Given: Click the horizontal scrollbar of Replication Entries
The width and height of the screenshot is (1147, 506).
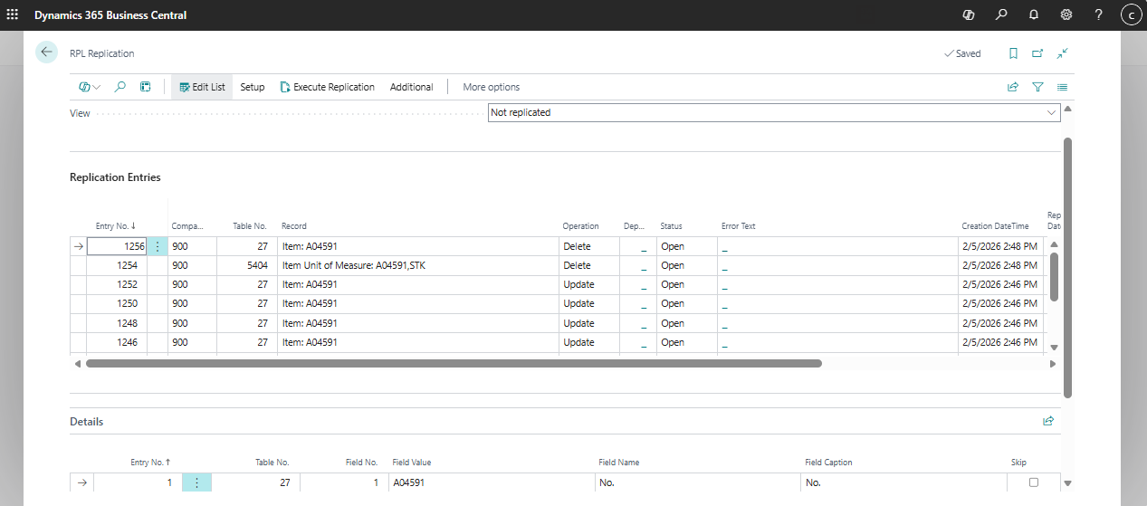Looking at the screenshot, I should point(453,363).
